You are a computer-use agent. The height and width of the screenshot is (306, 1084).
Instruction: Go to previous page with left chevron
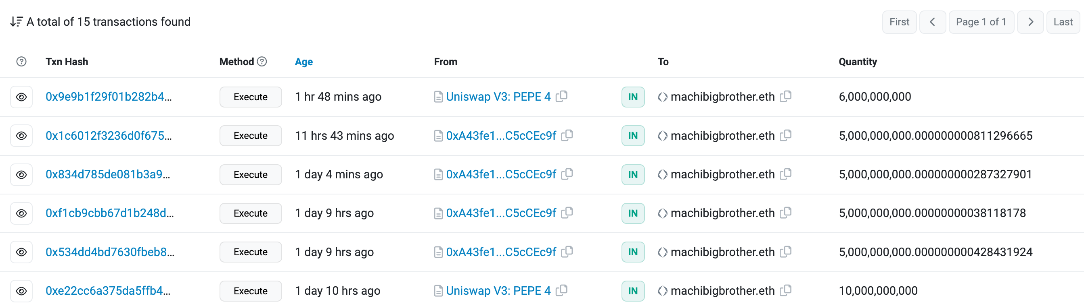pyautogui.click(x=933, y=22)
